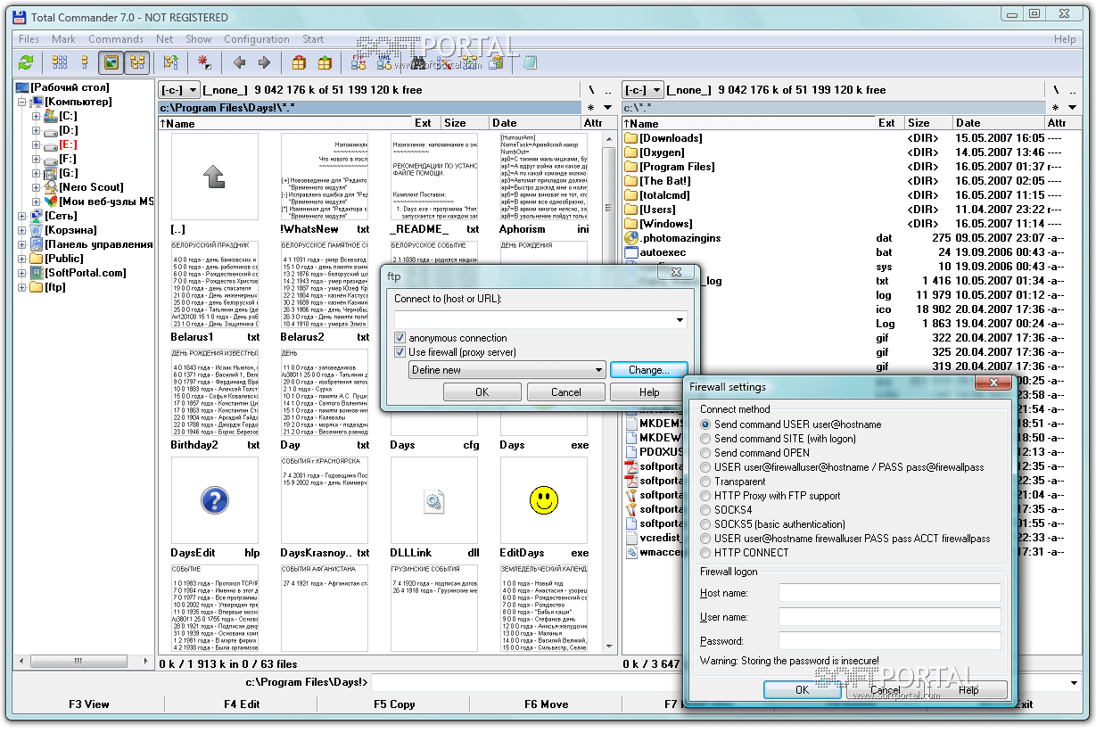1096x733 pixels.
Task: Click the Change... button in ftp dialog
Action: [x=648, y=370]
